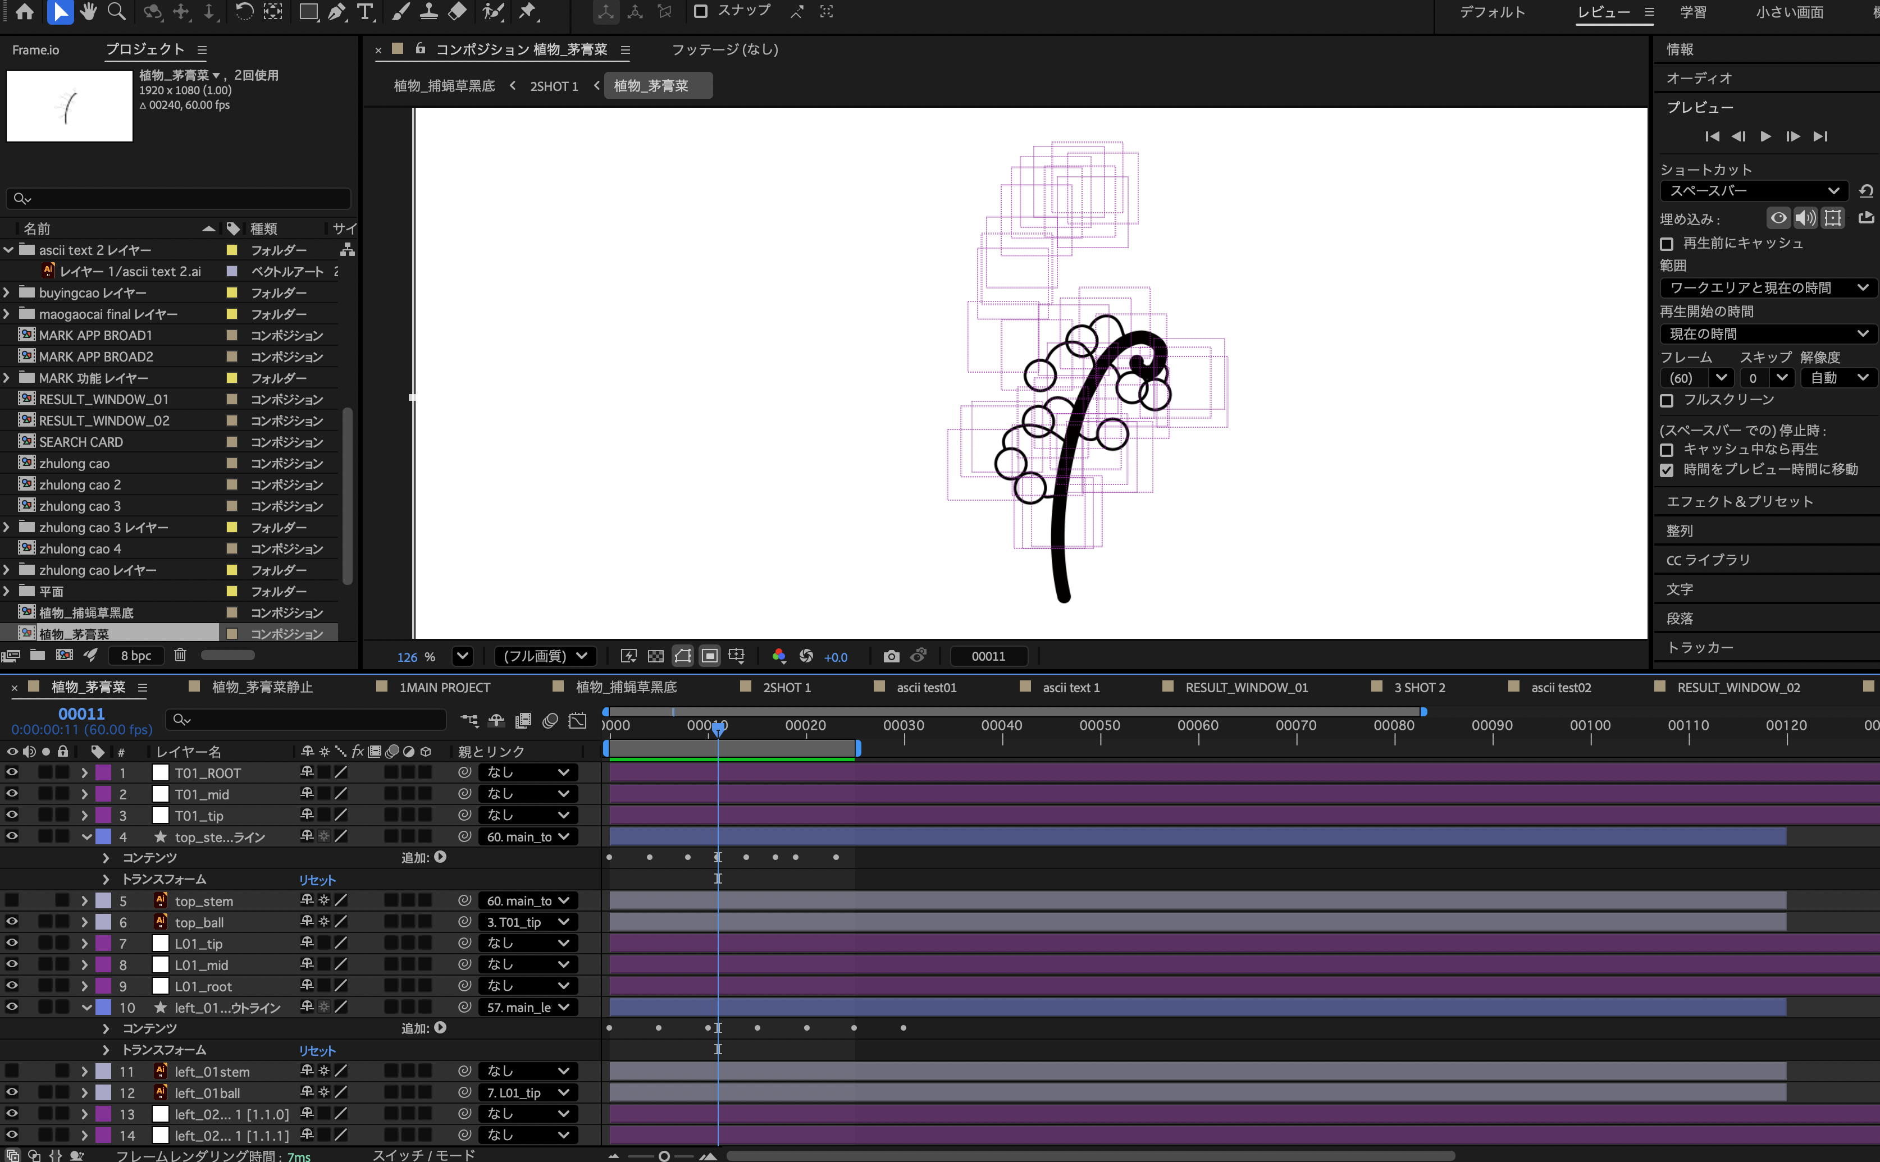Click current timecode 00011 in timeline
This screenshot has height=1162, width=1880.
tap(81, 714)
